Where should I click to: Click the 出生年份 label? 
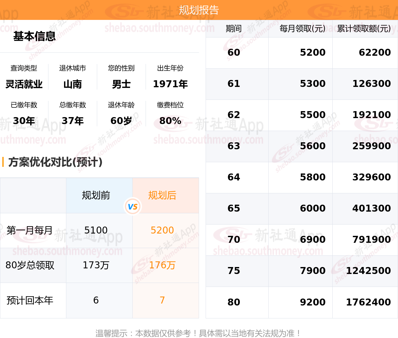pos(170,68)
